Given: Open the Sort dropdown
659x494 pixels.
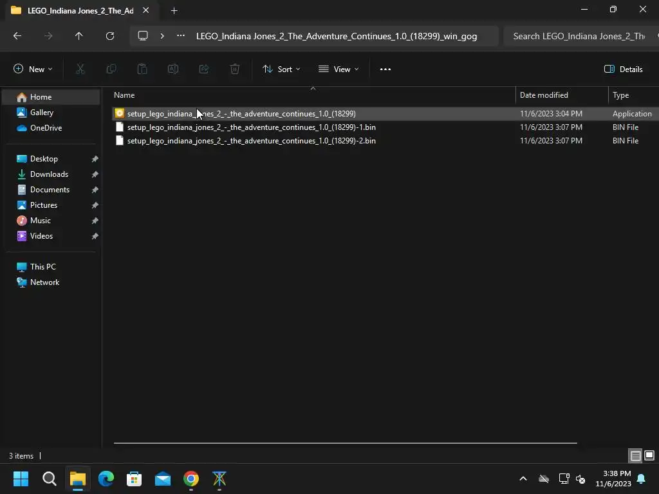Looking at the screenshot, I should point(281,69).
